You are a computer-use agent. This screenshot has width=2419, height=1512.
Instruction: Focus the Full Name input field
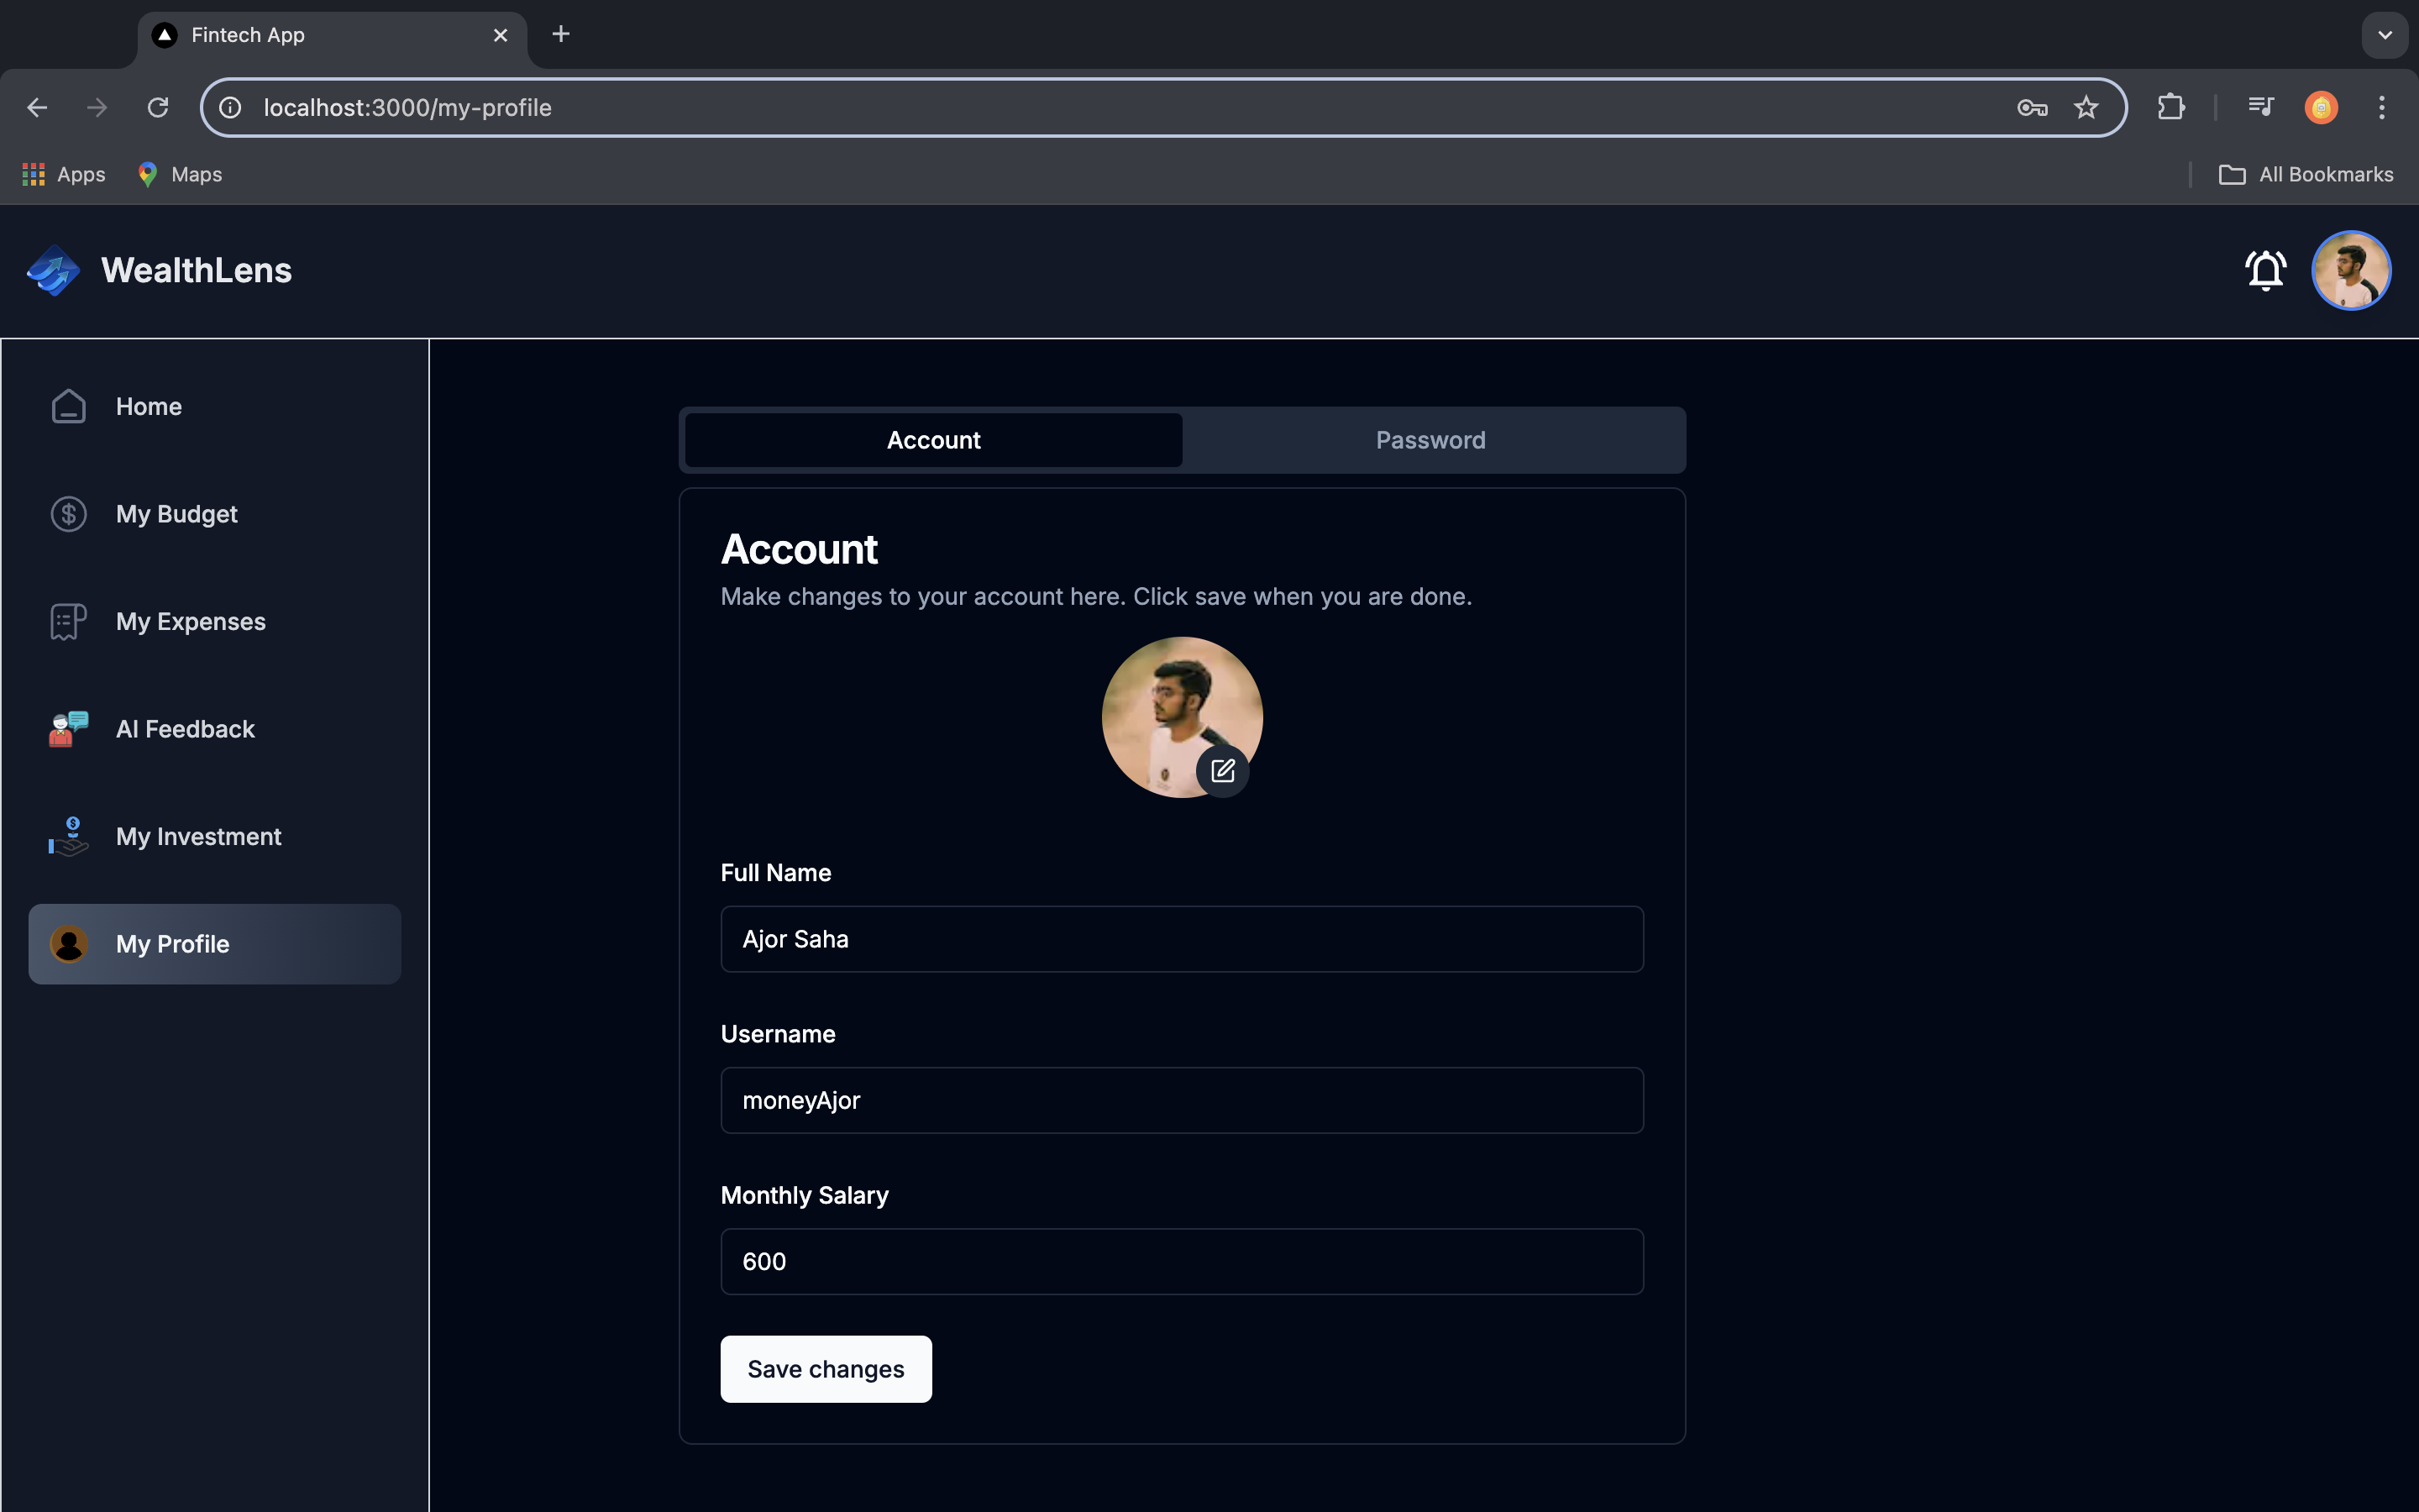(x=1182, y=939)
